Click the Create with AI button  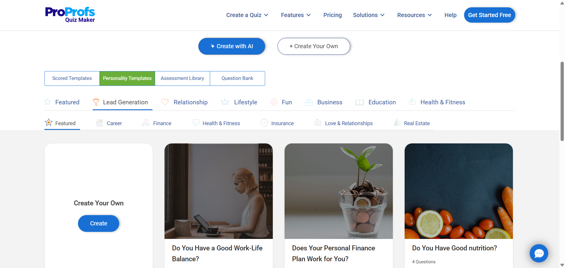[232, 46]
